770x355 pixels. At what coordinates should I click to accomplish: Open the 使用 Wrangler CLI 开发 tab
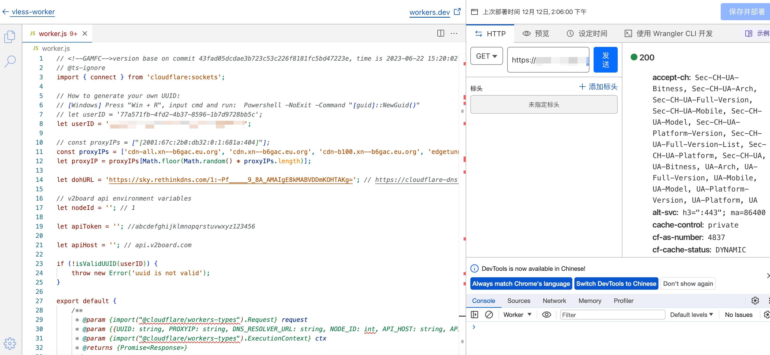(x=668, y=33)
